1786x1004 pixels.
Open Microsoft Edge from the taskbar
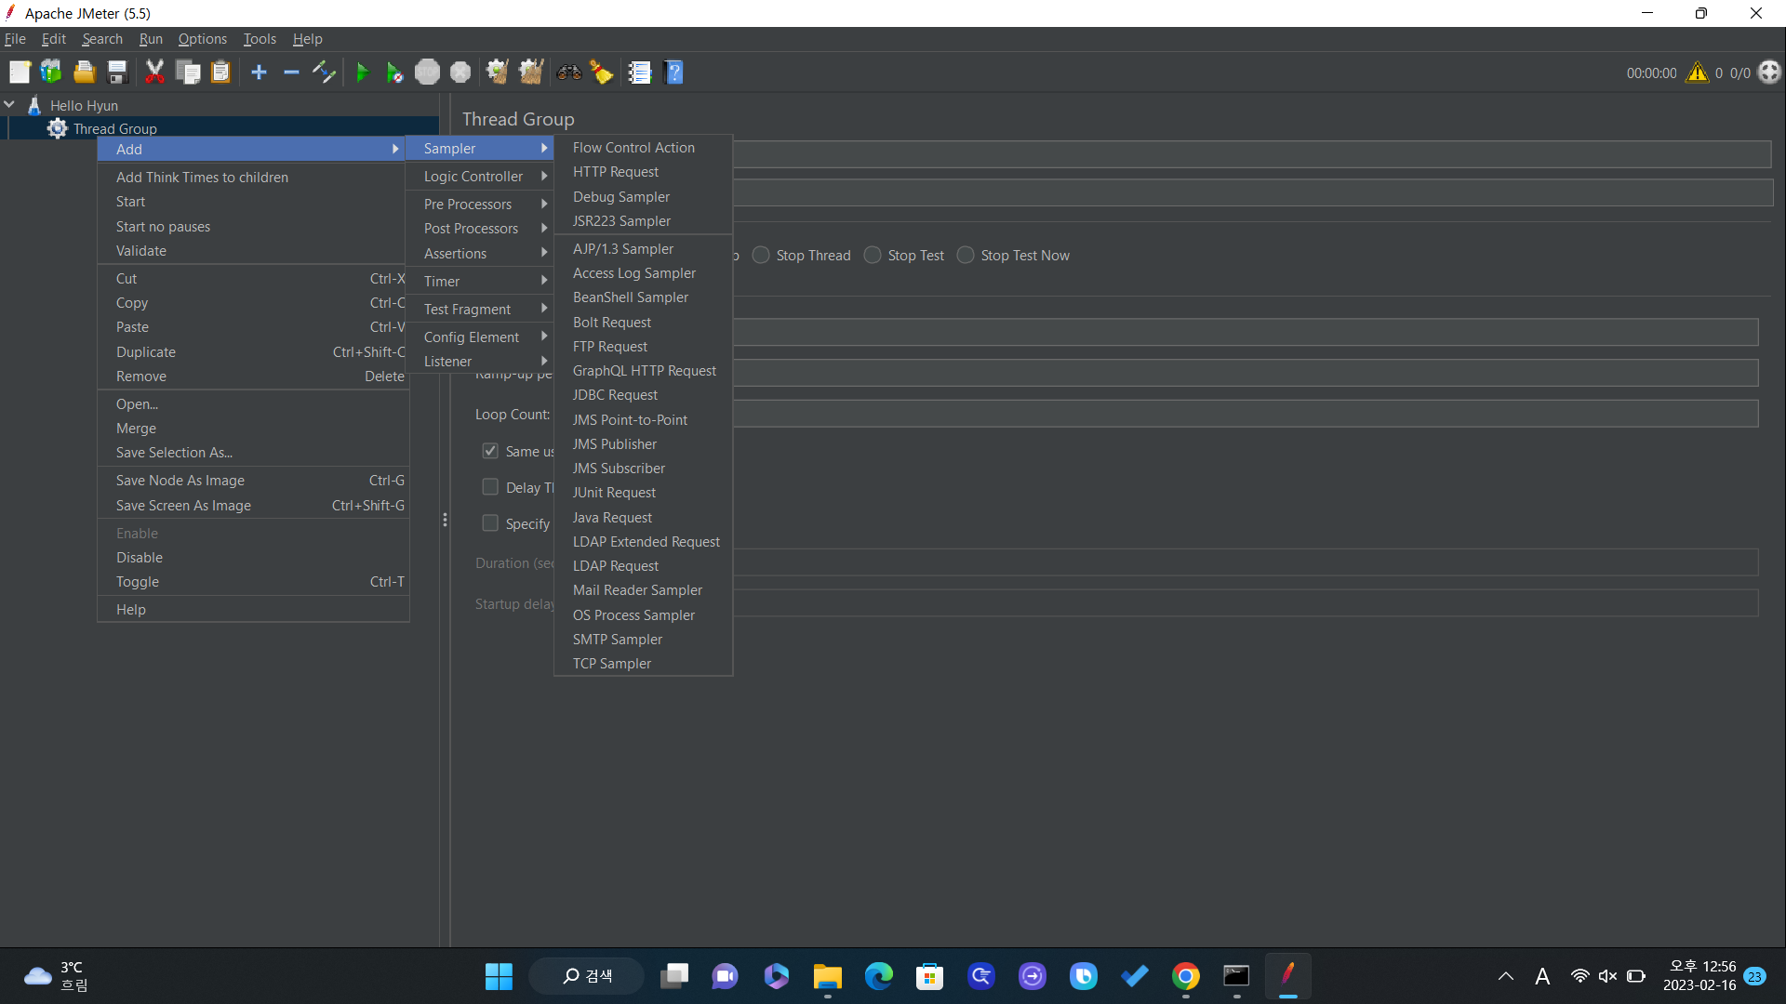click(878, 976)
